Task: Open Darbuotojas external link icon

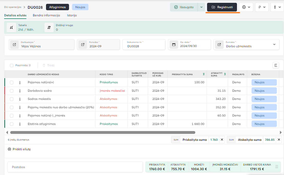Action: (15, 45)
